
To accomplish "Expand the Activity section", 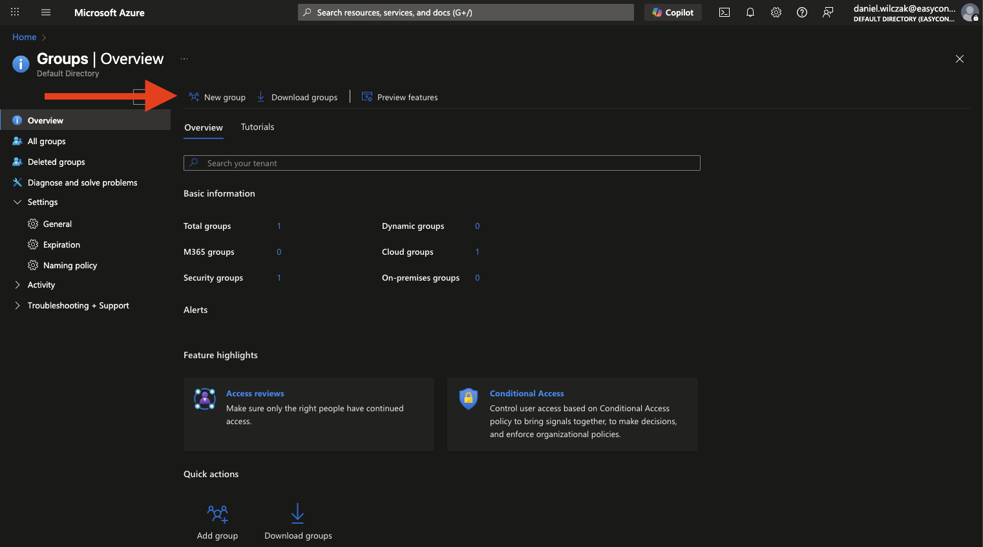I will pos(17,285).
